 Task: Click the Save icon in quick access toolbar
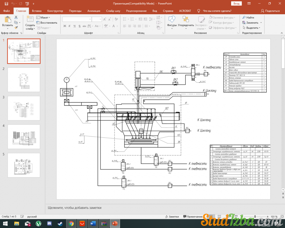coord(6,3)
